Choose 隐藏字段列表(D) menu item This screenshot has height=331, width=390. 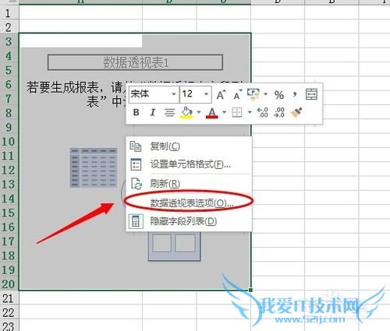click(189, 221)
